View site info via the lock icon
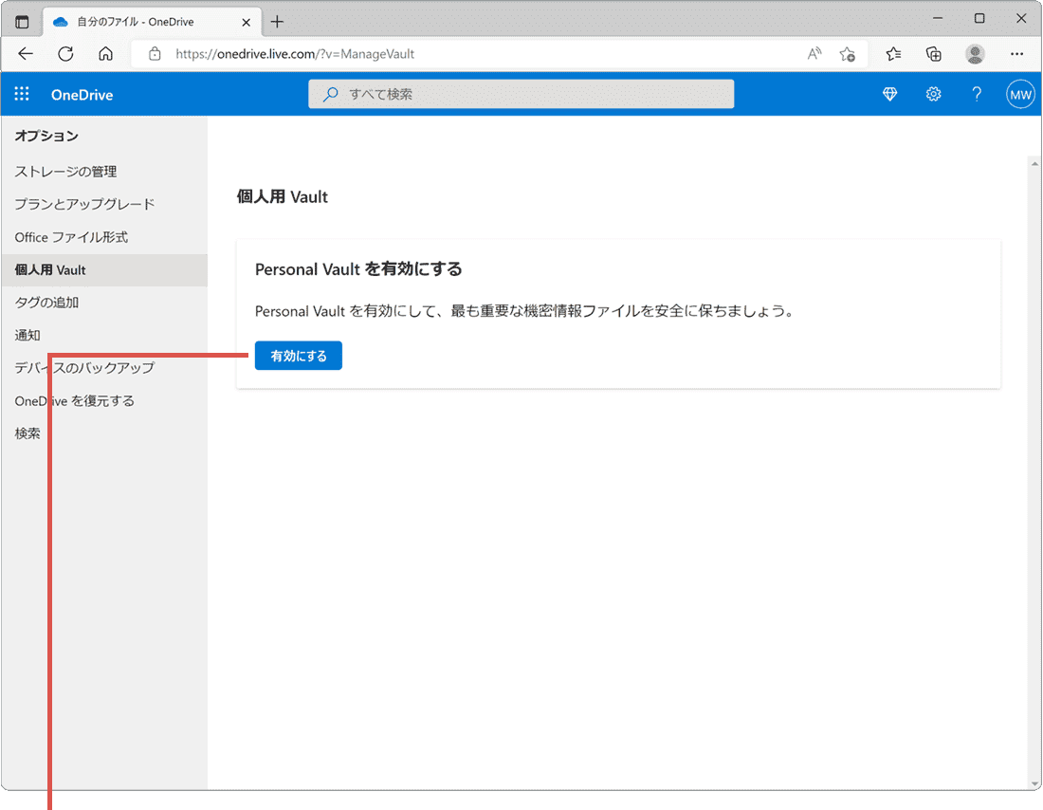Viewport: 1043px width, 810px height. 155,54
